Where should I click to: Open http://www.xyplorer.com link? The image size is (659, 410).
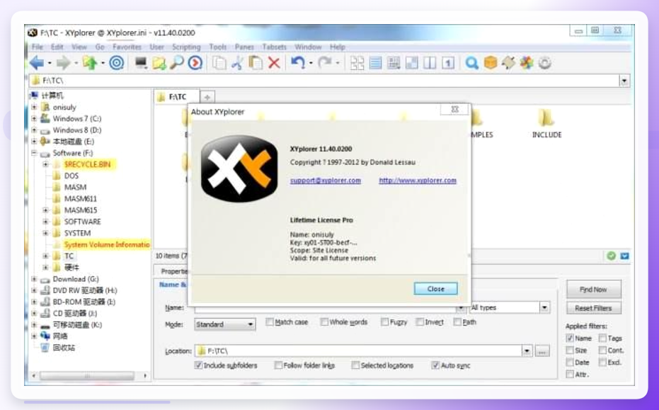click(x=418, y=181)
